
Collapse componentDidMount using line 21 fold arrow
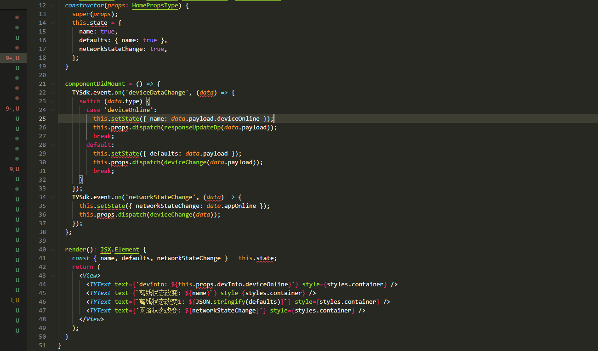pyautogui.click(x=54, y=84)
